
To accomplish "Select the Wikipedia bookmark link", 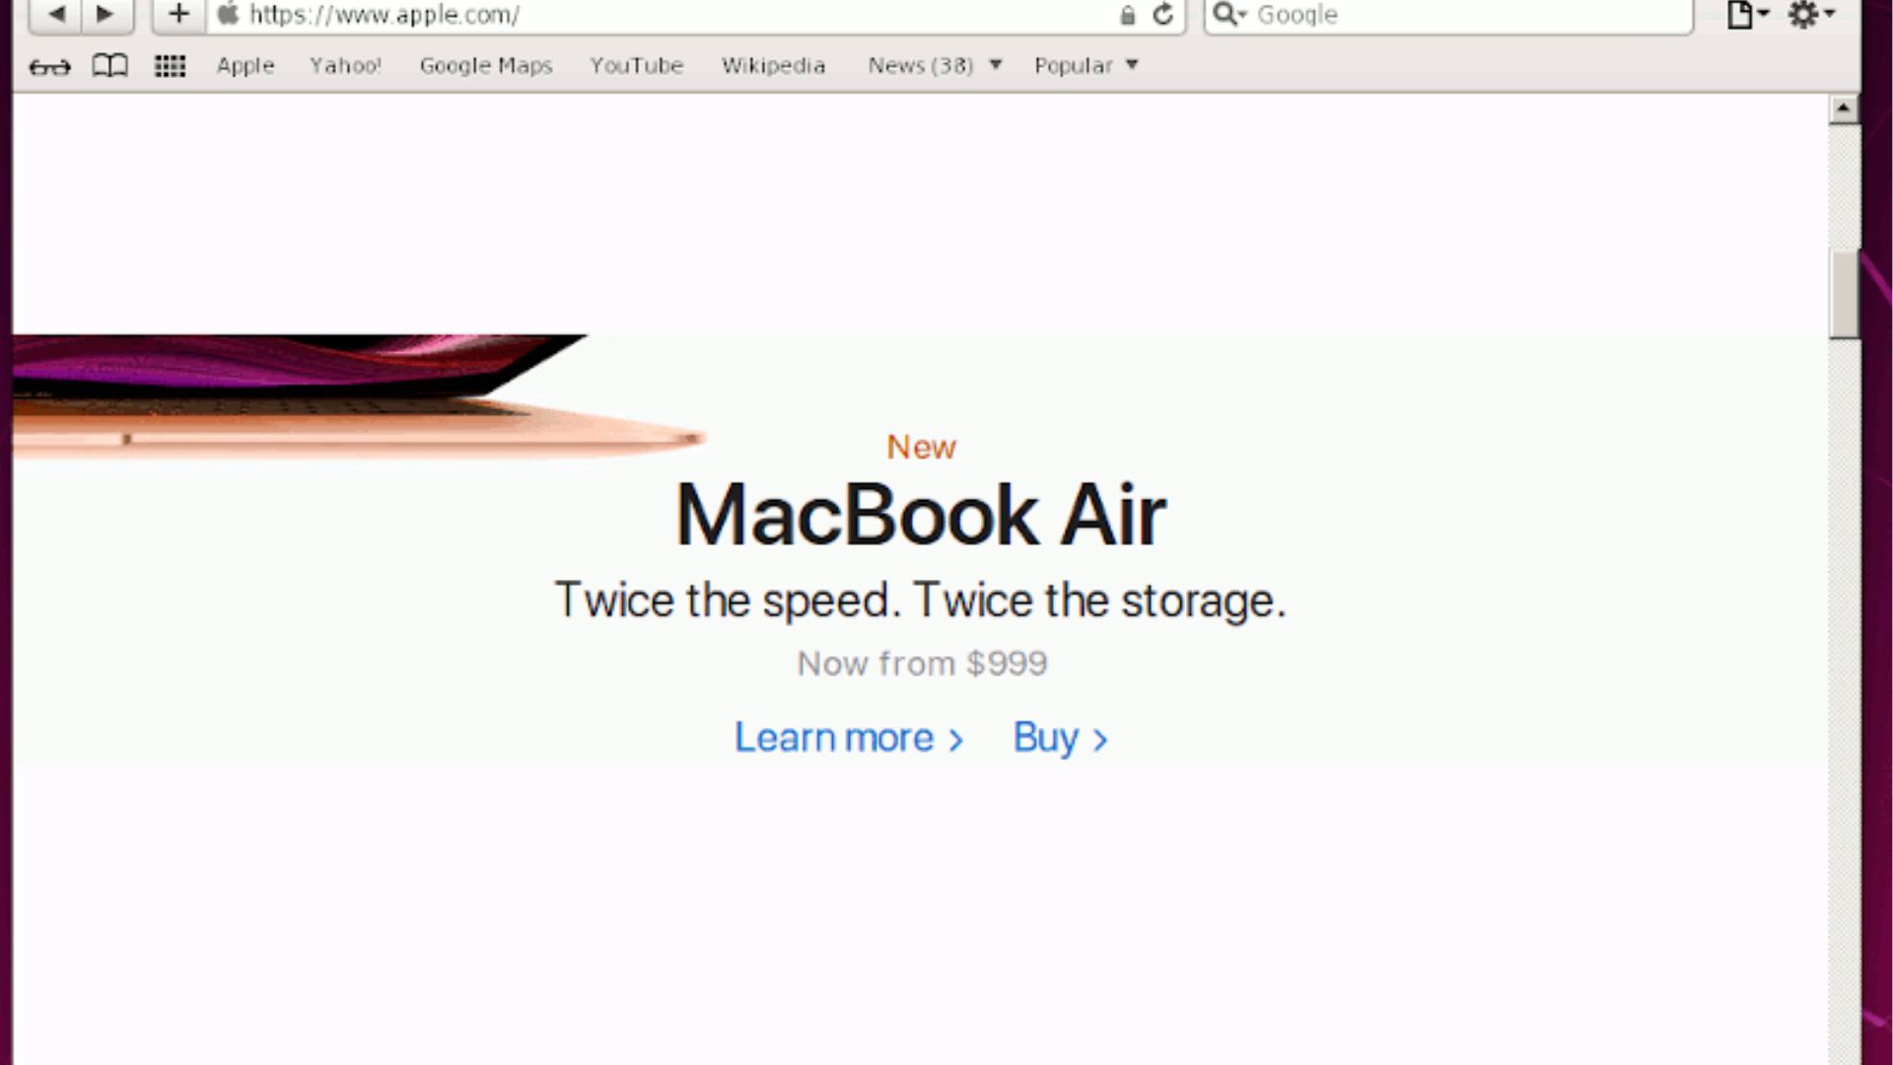I will point(774,65).
